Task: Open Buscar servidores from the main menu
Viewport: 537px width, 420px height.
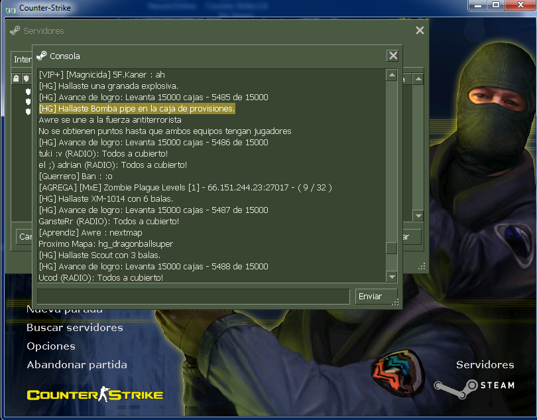Action: tap(75, 327)
